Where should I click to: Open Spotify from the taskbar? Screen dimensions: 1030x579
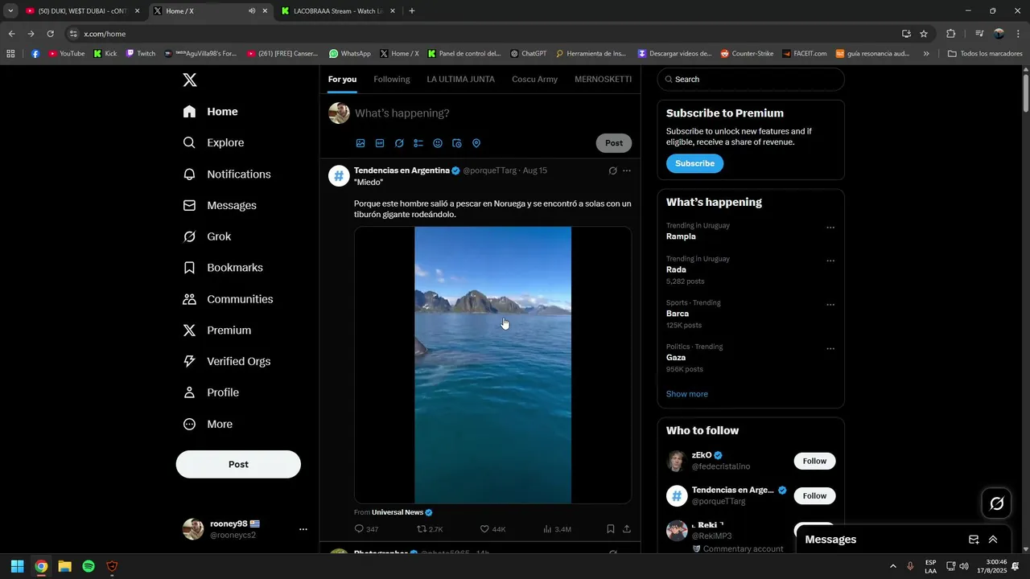(x=89, y=566)
